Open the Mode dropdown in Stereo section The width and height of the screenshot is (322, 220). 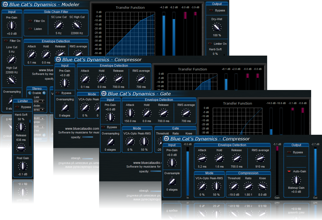coord(39,109)
